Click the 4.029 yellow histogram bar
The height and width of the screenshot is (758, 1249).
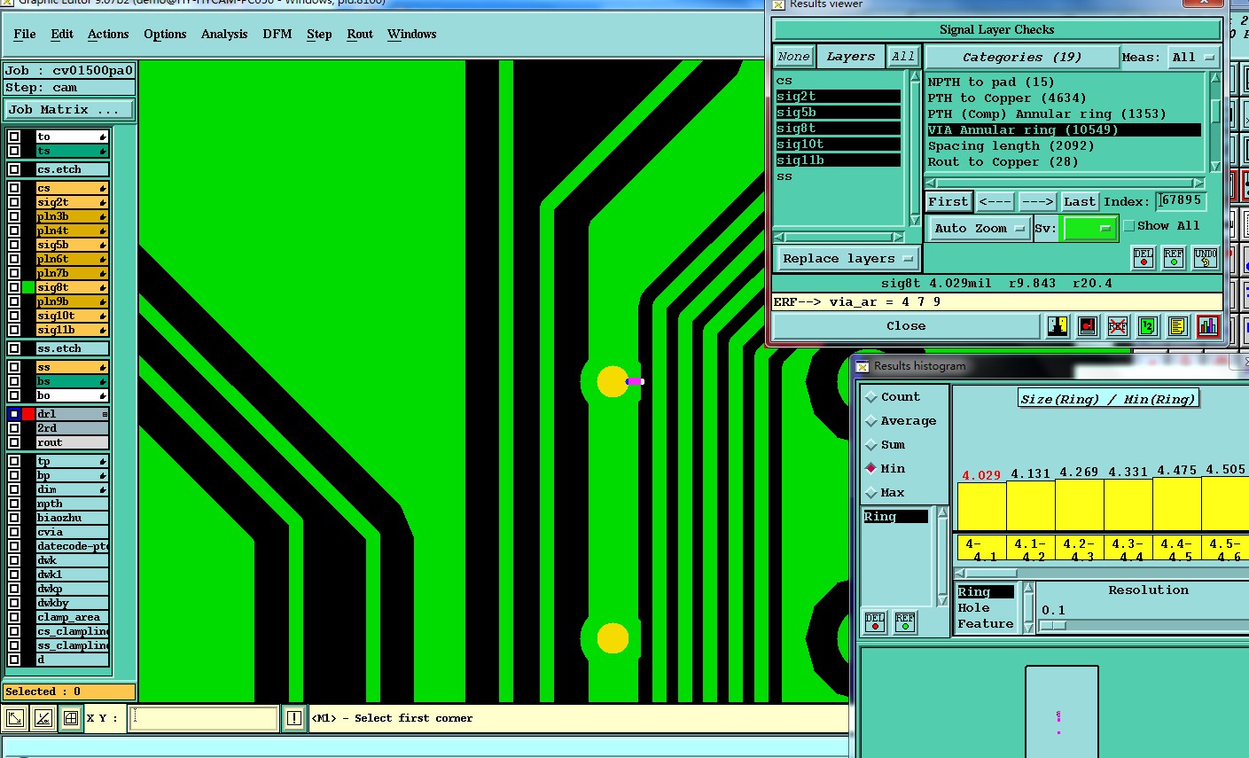[x=981, y=506]
